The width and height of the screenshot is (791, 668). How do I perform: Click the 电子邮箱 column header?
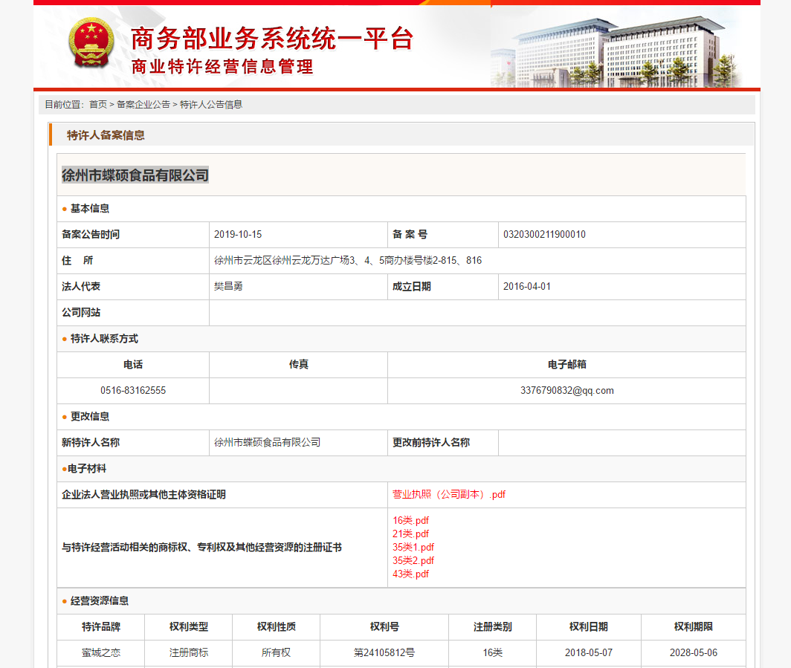(x=567, y=365)
